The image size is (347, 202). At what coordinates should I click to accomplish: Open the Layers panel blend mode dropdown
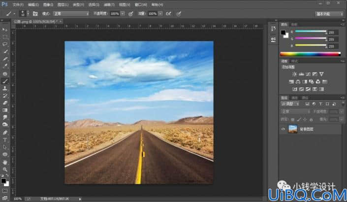295,112
